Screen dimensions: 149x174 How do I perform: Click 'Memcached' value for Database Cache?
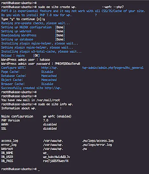(49, 76)
